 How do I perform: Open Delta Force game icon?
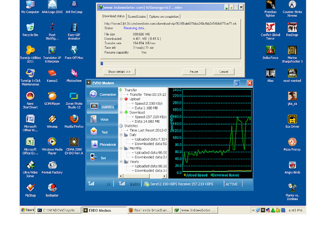click(x=270, y=52)
